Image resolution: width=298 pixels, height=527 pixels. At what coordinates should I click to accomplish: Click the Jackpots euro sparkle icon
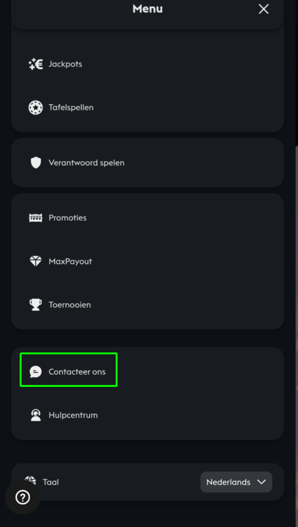tap(36, 64)
